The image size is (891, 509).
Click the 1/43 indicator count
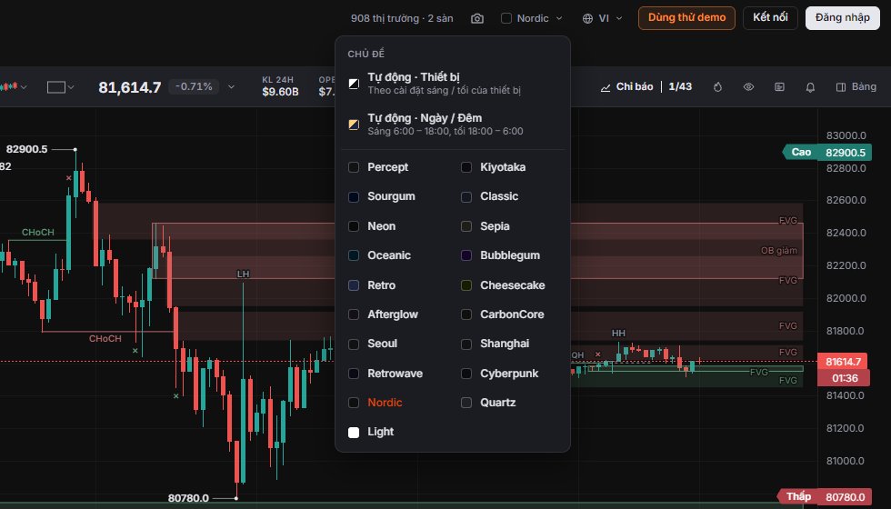pos(680,87)
